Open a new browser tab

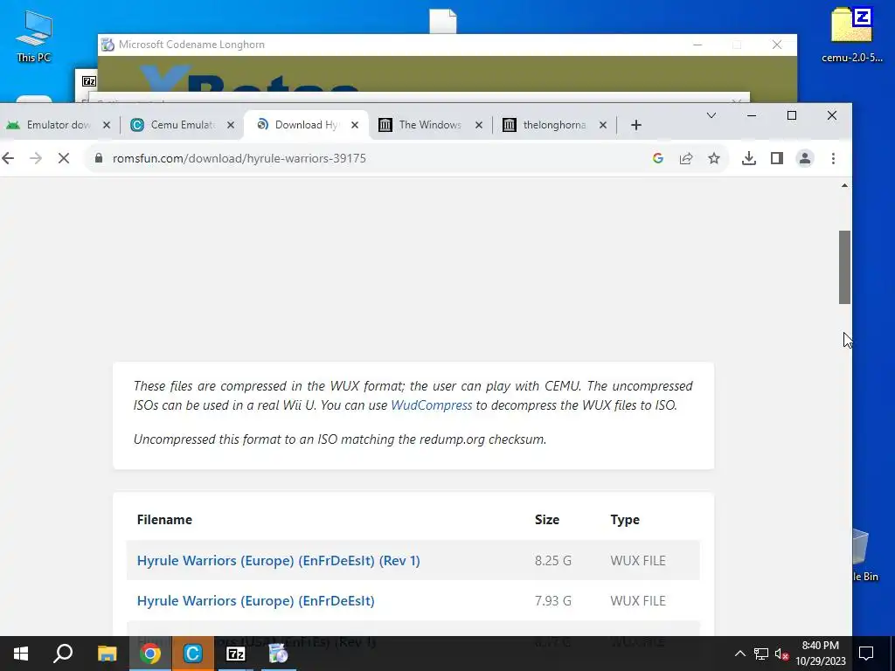point(636,125)
